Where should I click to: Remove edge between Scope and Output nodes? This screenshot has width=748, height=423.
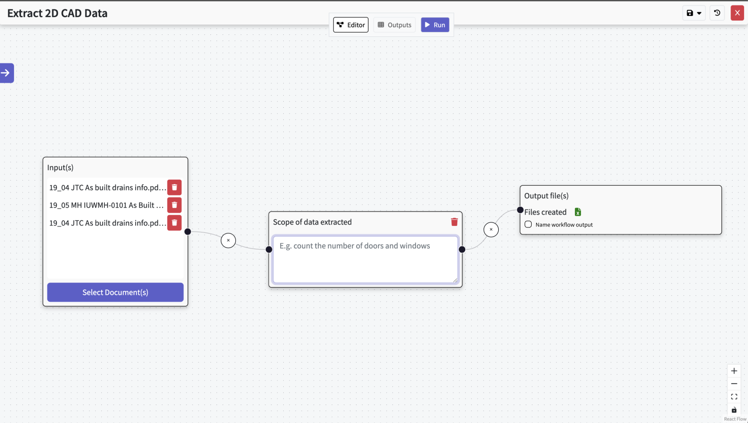click(x=491, y=229)
